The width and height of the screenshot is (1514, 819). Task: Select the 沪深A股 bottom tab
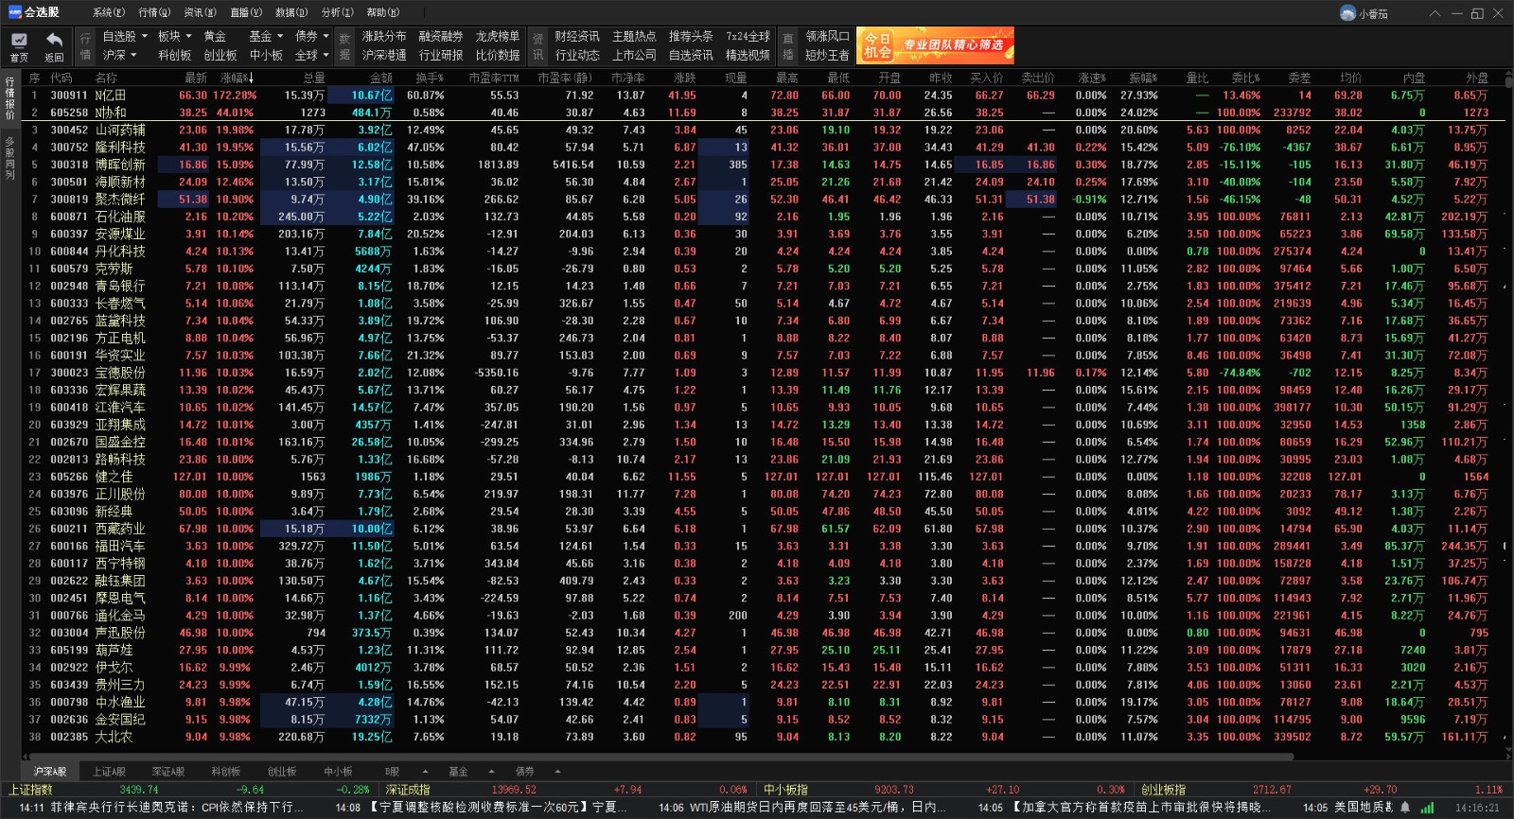coord(50,771)
